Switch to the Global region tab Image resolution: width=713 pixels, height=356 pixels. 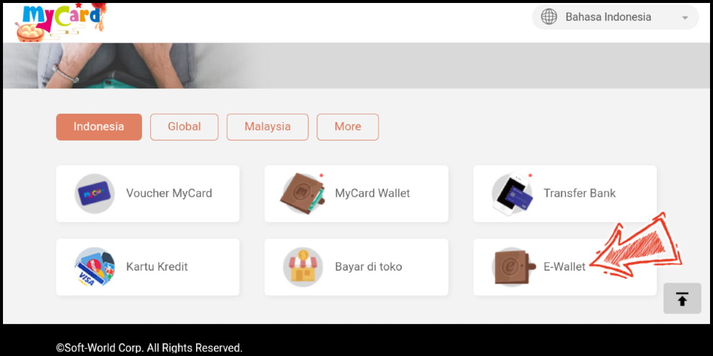point(184,127)
